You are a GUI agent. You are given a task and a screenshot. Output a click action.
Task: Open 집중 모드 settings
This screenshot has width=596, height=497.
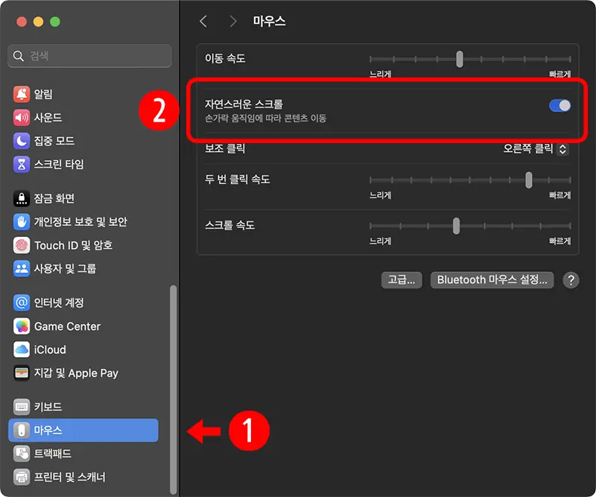pos(22,140)
